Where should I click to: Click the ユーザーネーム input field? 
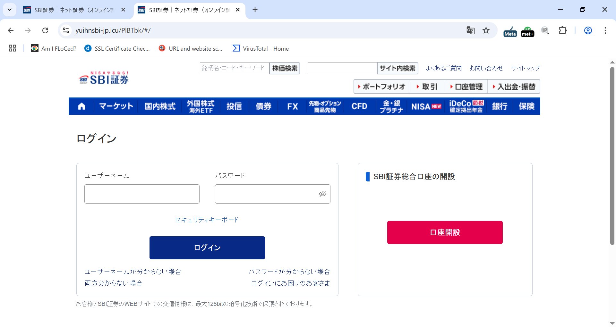142,194
